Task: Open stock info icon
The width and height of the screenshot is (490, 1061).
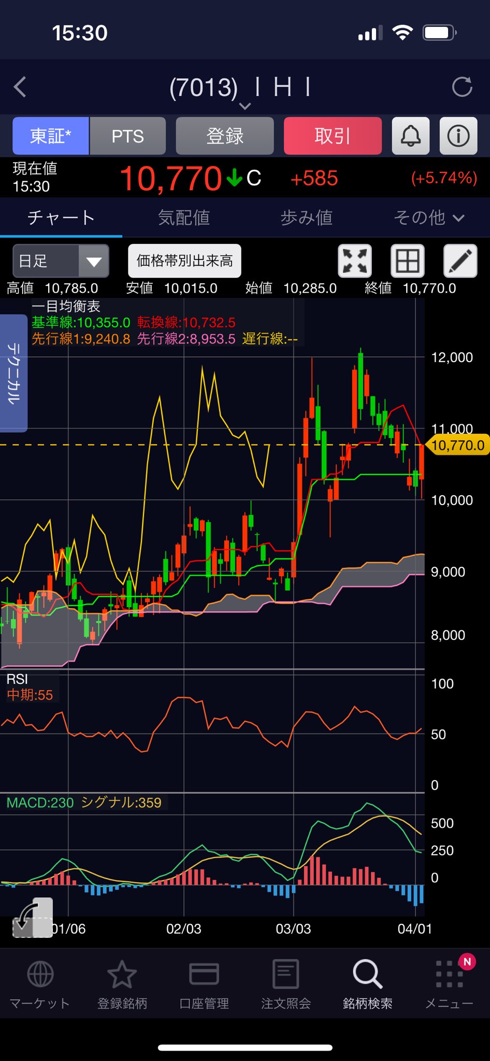Action: coord(458,136)
